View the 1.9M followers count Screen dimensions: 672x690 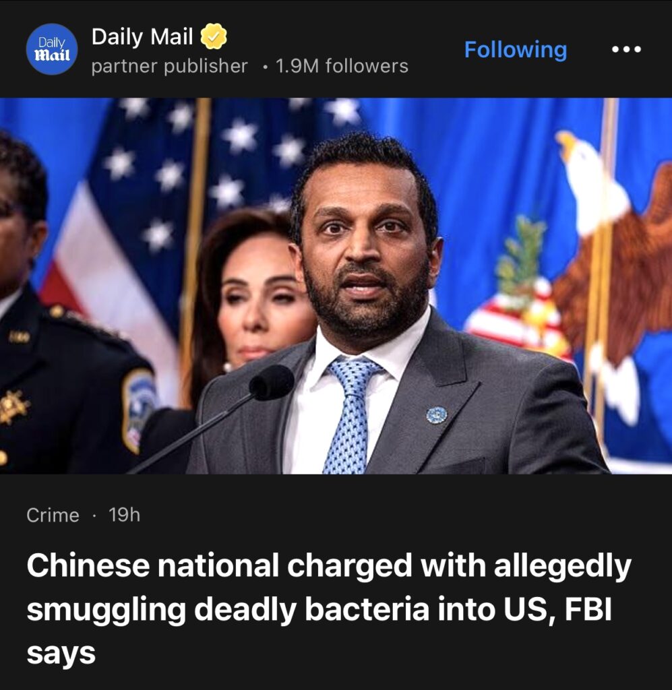(x=342, y=67)
